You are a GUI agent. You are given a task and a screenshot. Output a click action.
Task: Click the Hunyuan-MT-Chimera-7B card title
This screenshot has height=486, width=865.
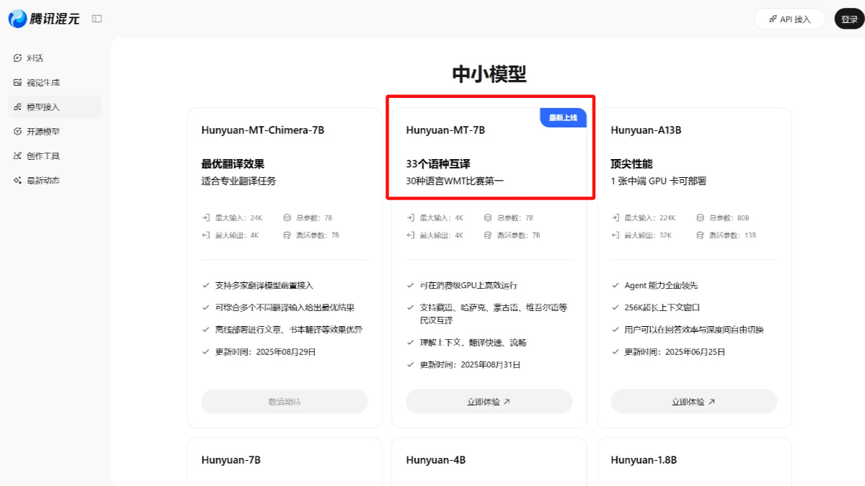tap(263, 130)
